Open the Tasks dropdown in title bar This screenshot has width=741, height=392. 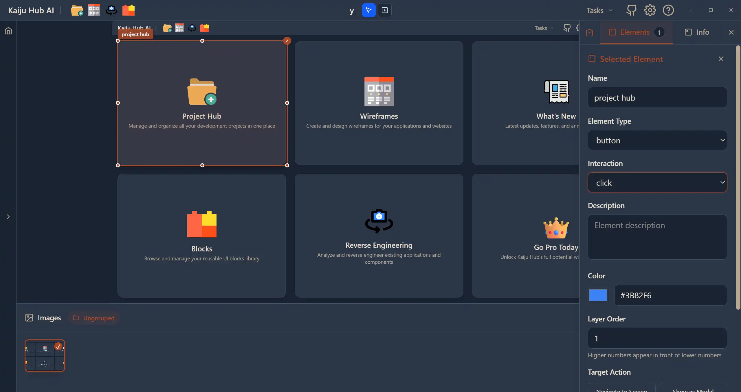(x=599, y=10)
